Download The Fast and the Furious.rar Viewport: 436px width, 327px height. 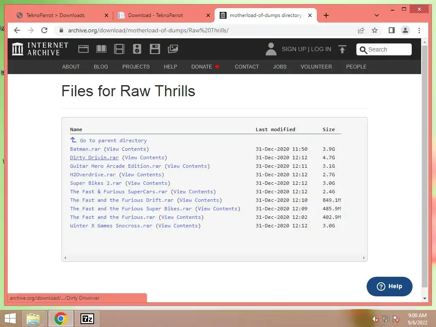tap(112, 217)
